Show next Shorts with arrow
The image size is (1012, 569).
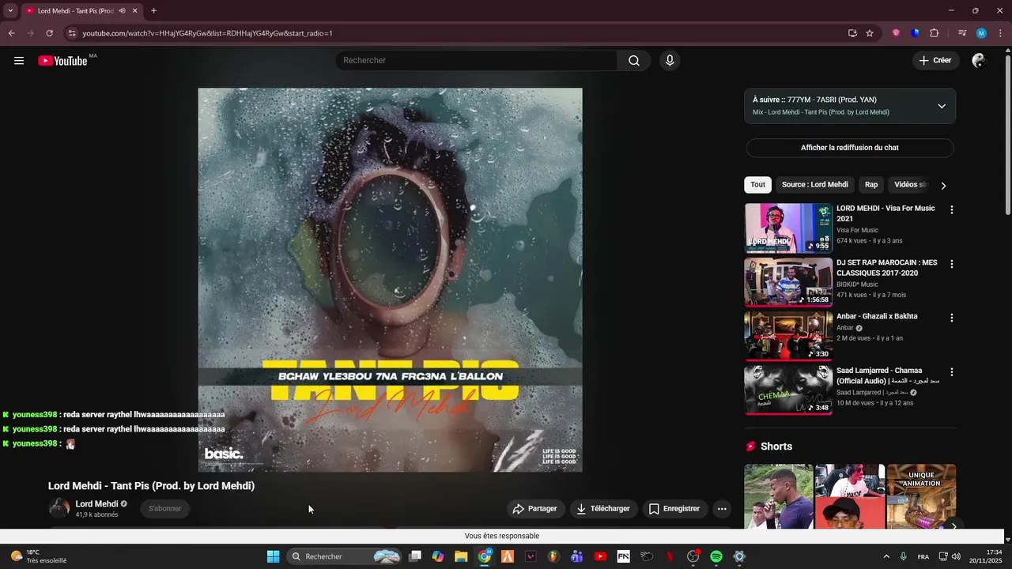click(953, 526)
